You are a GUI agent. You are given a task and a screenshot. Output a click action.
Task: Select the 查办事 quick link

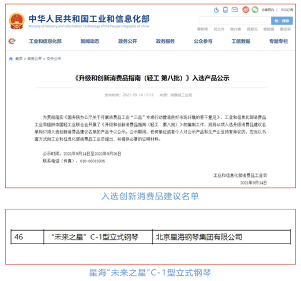pos(235,29)
